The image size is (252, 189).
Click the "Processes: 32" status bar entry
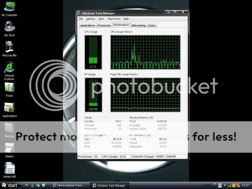point(88,157)
